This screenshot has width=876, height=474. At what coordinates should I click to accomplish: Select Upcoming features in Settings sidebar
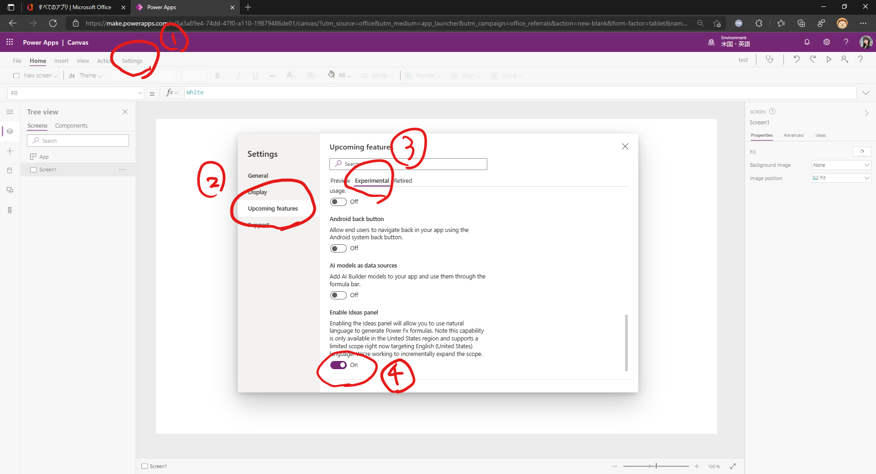[x=273, y=209]
